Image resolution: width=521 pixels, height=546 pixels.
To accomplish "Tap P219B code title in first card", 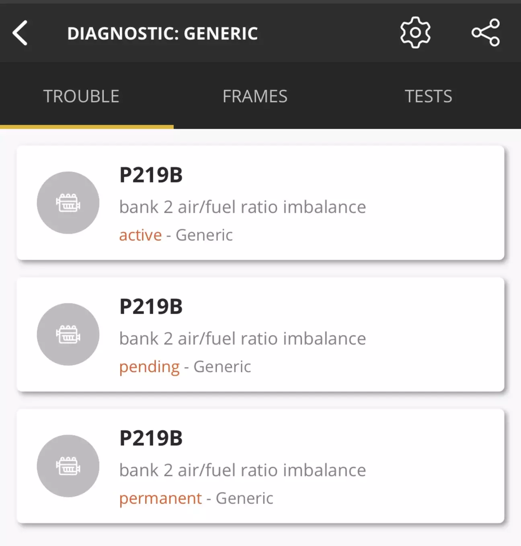I will pyautogui.click(x=151, y=175).
